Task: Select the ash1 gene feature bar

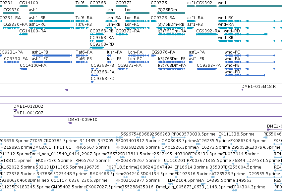Action: [51, 13]
